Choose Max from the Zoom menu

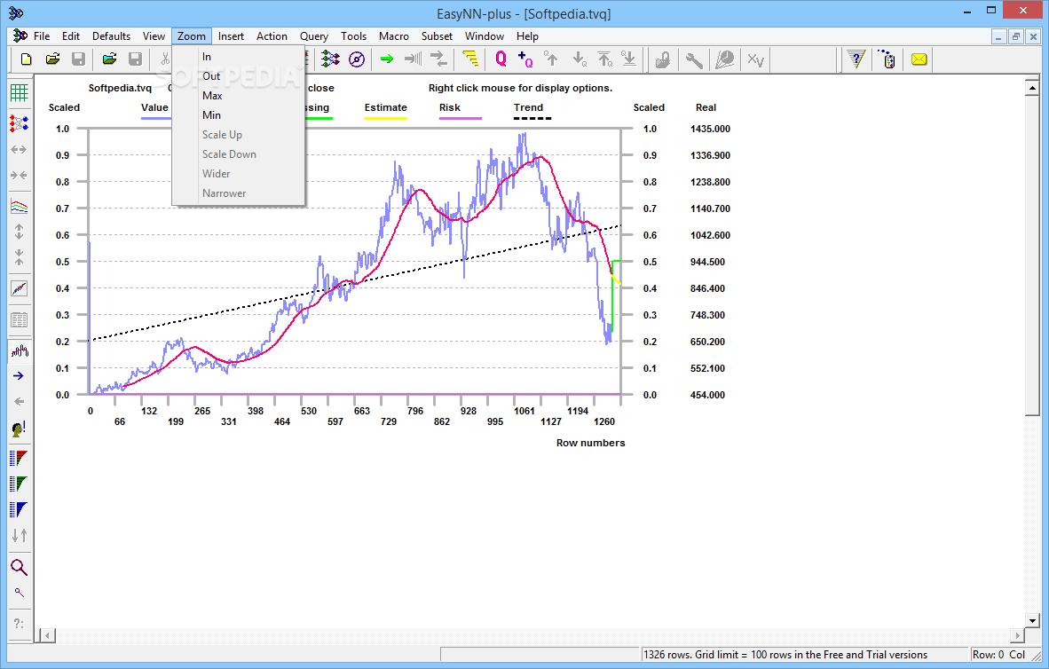click(238, 96)
